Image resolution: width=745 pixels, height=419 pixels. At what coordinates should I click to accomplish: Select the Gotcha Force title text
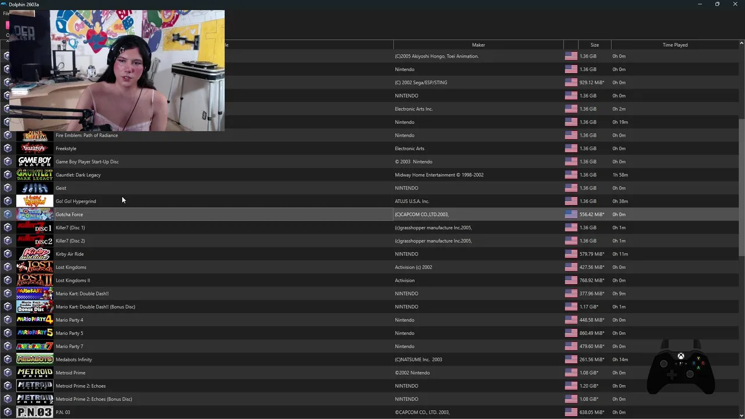[69, 214]
